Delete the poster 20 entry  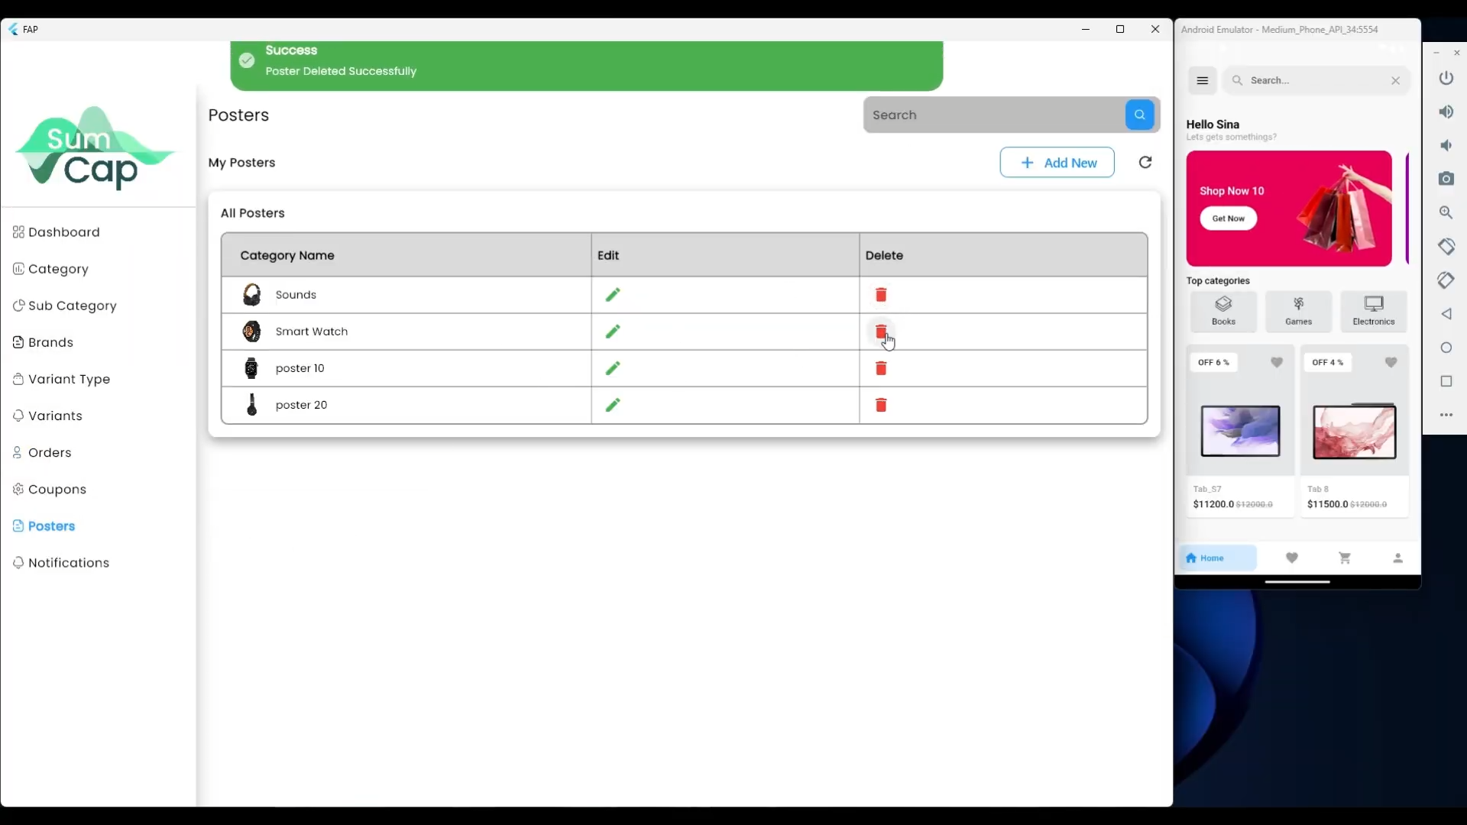pos(880,405)
